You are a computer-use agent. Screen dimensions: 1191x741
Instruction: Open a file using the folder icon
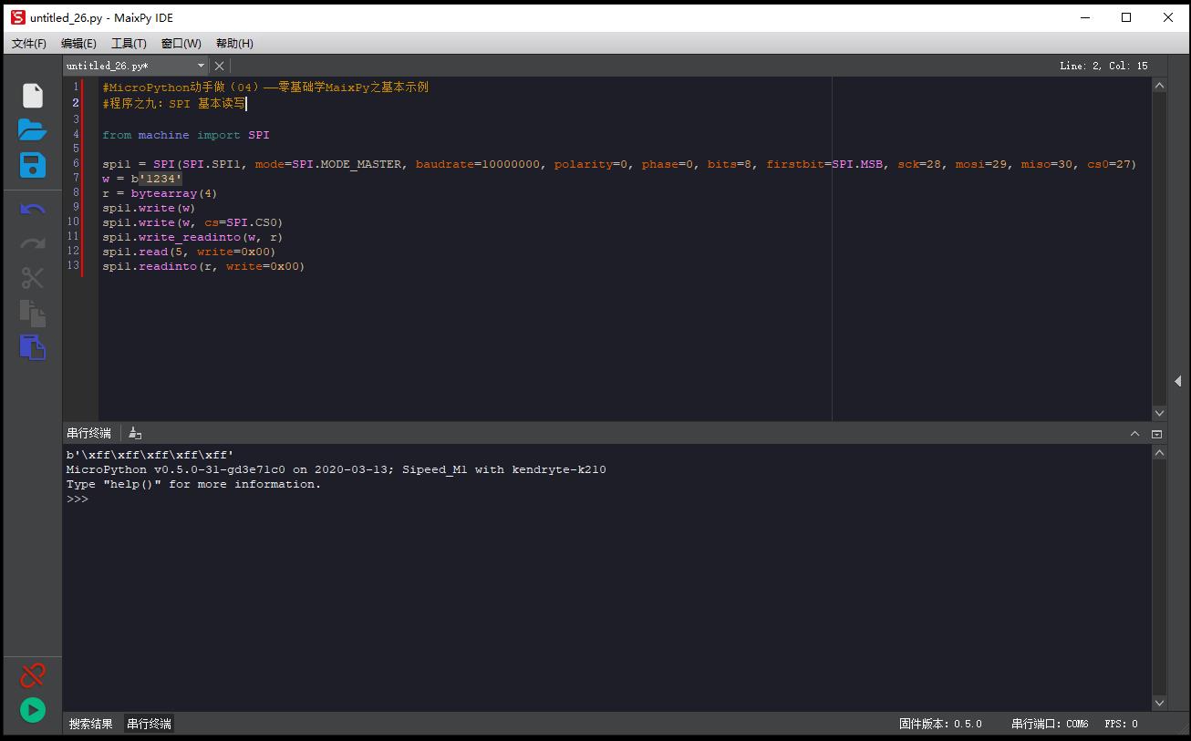point(32,129)
